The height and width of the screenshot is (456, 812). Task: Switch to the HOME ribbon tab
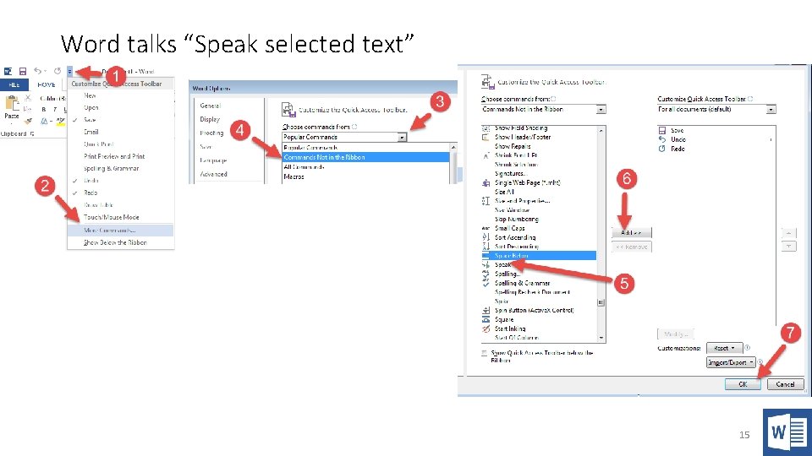46,84
